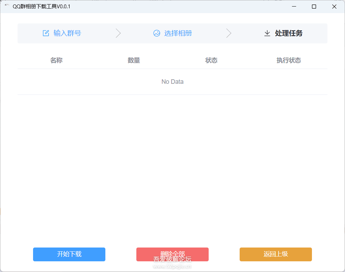
Task: Click the 开始下载 button
Action: point(69,254)
